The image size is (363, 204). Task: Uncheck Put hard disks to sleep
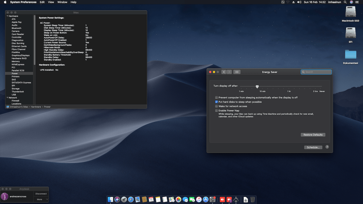tap(217, 102)
